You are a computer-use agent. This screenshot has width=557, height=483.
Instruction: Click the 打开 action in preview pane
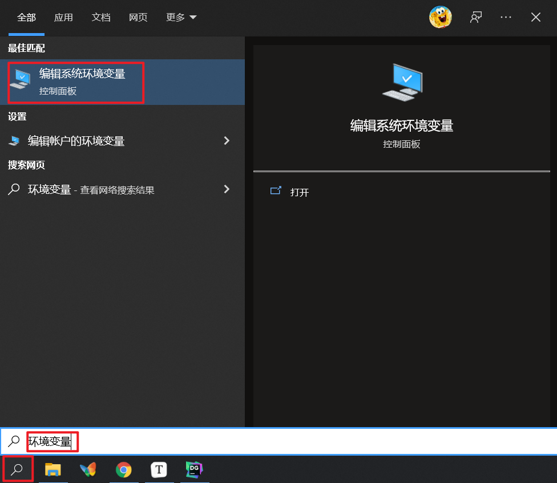[x=300, y=192]
